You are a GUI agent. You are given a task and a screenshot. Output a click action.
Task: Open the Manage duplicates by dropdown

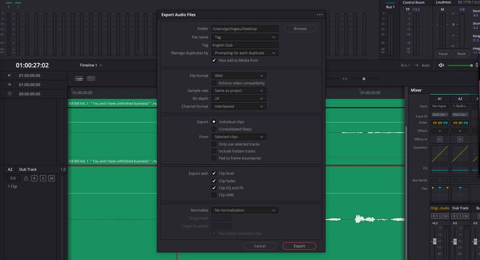tap(245, 53)
